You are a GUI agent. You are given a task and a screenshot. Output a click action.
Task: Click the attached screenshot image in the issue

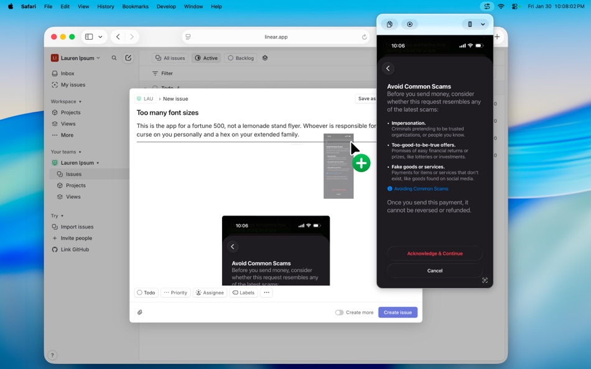coord(276,250)
